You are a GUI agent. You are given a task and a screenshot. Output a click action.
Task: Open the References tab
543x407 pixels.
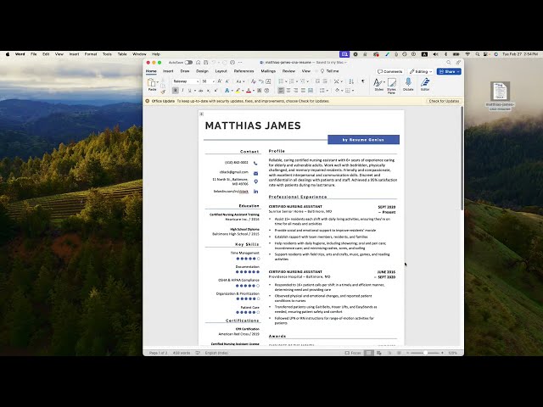(x=244, y=71)
